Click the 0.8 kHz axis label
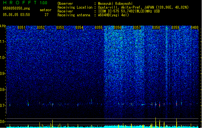The width and height of the screenshot is (202, 128). [3, 90]
